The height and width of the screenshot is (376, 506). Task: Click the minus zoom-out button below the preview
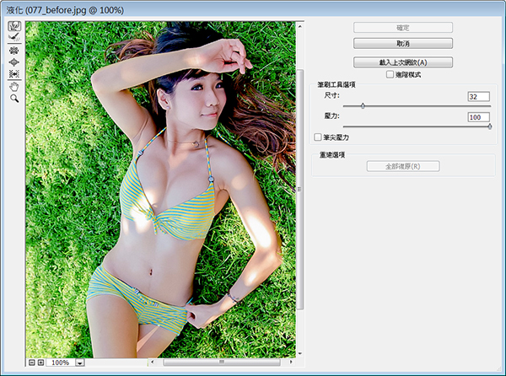32,363
